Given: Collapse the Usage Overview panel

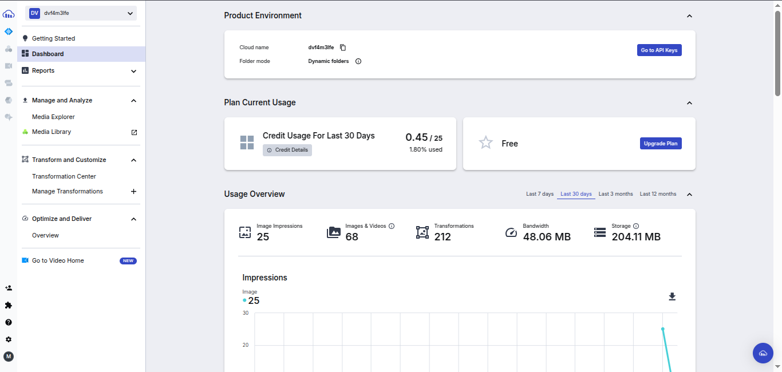Looking at the screenshot, I should pyautogui.click(x=689, y=195).
